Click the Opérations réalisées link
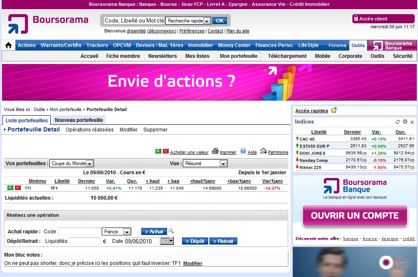418x277 pixels. click(89, 130)
